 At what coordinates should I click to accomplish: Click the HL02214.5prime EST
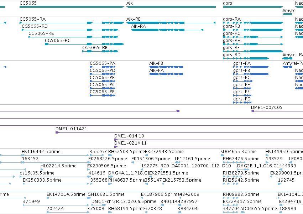pos(42,169)
